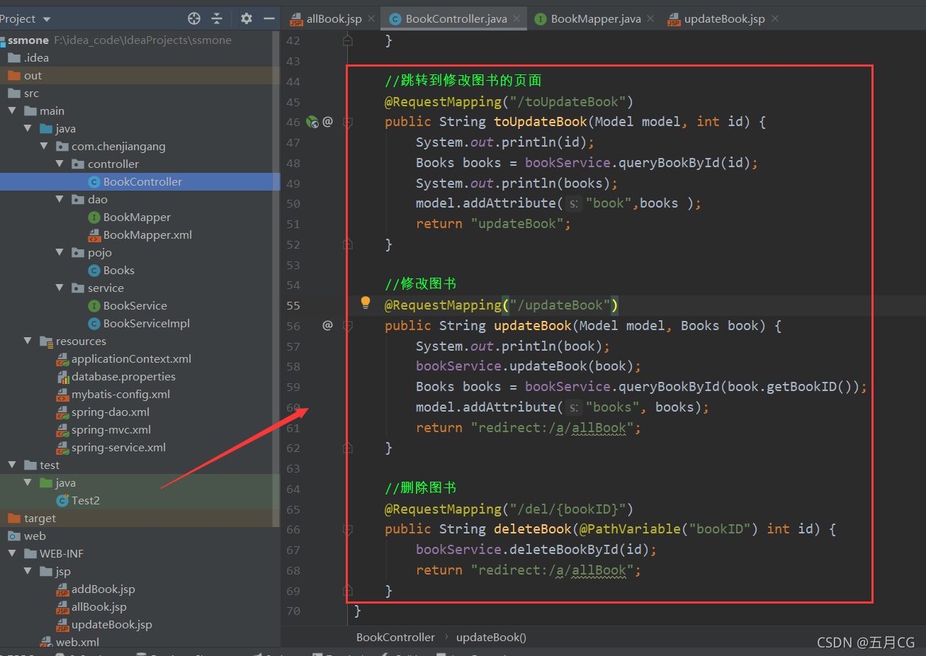Collapse the resources folder
The width and height of the screenshot is (926, 656).
28,341
